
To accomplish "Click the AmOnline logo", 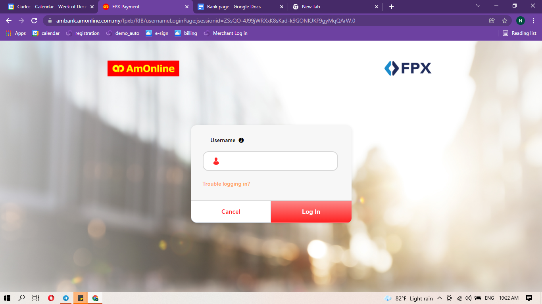I will click(143, 68).
